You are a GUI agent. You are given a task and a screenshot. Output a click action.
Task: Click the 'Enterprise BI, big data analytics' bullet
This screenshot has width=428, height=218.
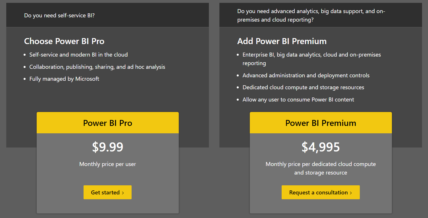(311, 55)
